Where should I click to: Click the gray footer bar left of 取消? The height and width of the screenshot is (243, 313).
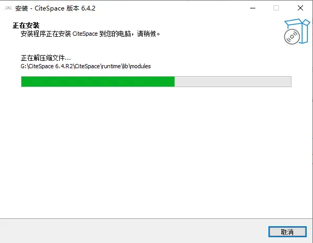point(134,231)
